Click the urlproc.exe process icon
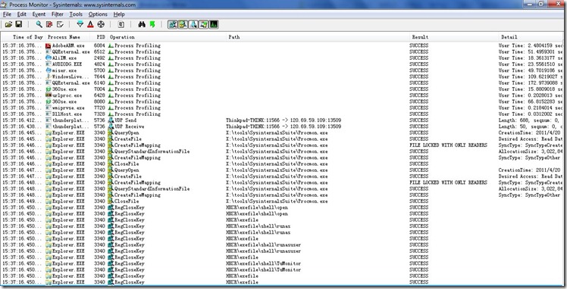This screenshot has height=289, width=567. tap(49, 95)
